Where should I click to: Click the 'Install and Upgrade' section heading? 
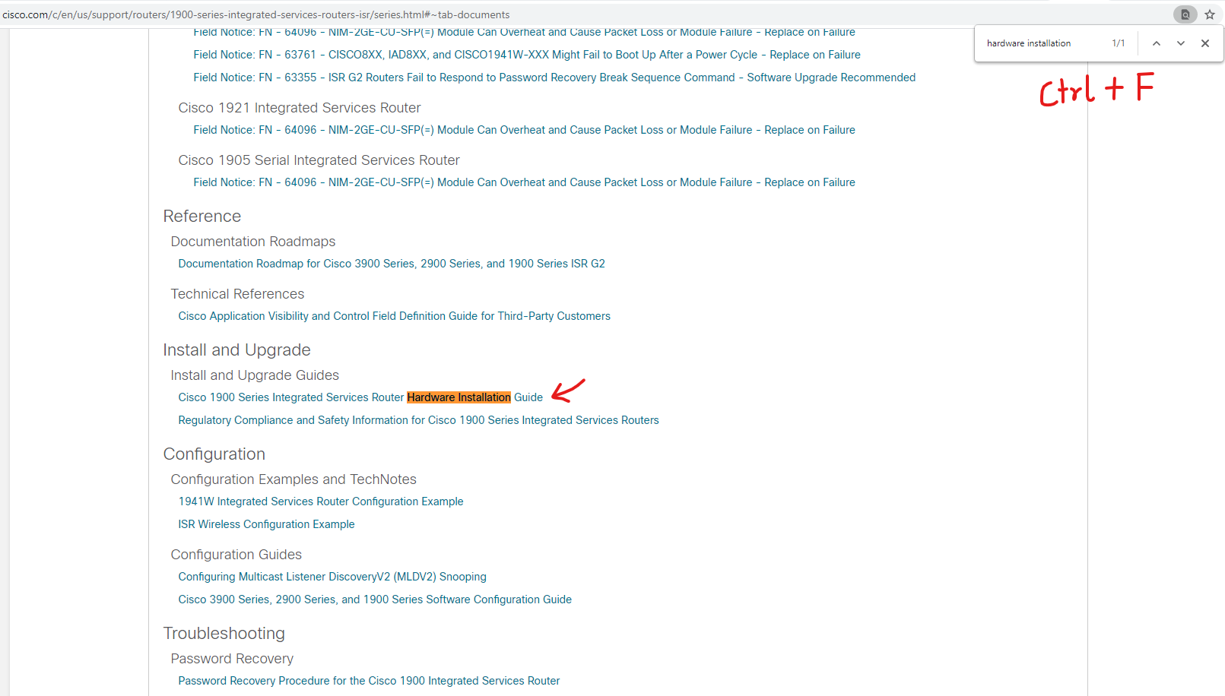236,350
